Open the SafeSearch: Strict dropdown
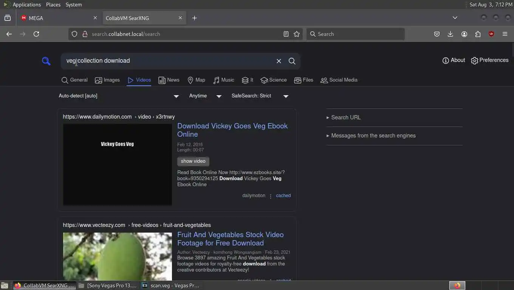Viewport: 514px width, 290px height. (x=260, y=96)
